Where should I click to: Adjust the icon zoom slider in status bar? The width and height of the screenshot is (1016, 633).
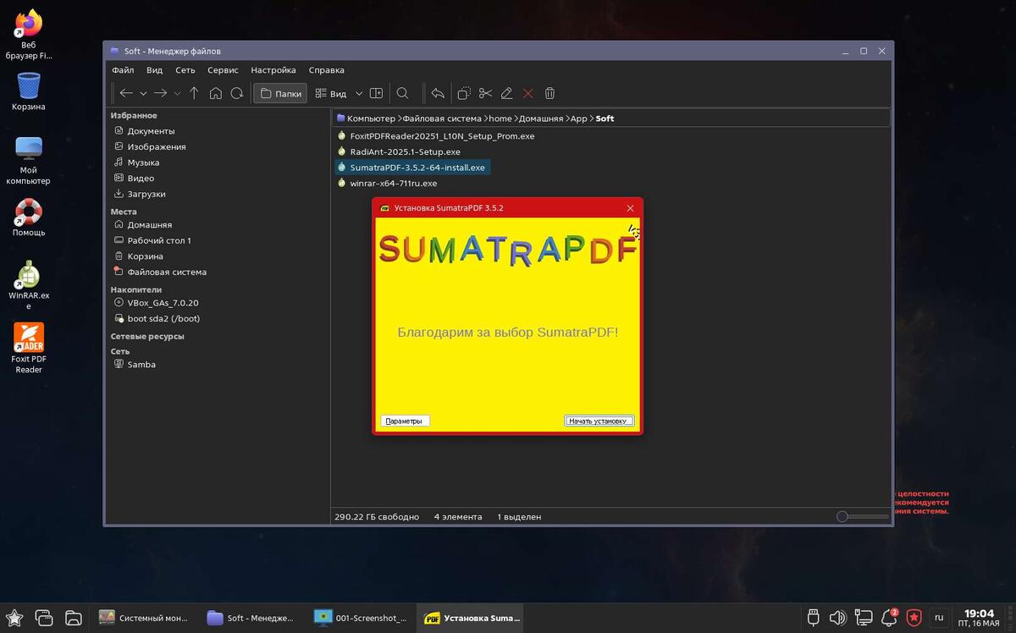842,516
